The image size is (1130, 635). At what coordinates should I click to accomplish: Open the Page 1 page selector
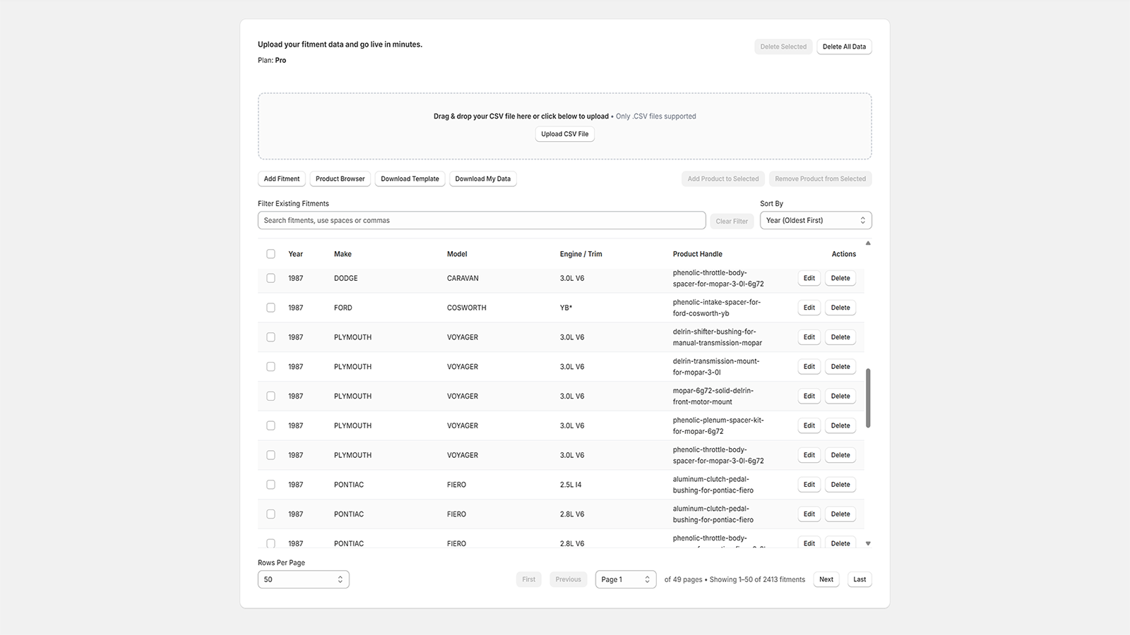(x=626, y=579)
